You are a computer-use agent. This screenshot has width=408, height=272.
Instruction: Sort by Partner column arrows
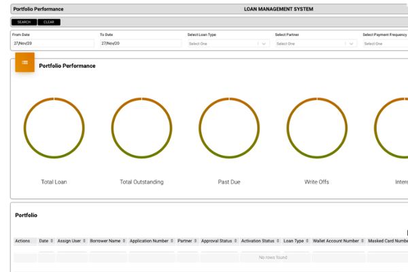(195, 241)
